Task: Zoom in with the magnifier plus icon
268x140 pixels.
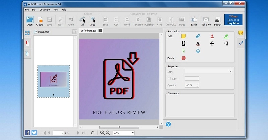Action: coord(102,133)
